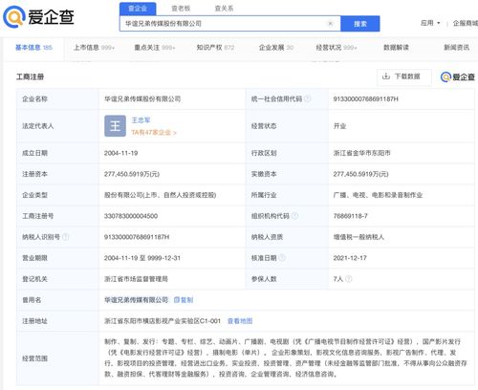Click the 工商注册 section heading
Viewport: 478px width, 390px height.
pos(31,76)
